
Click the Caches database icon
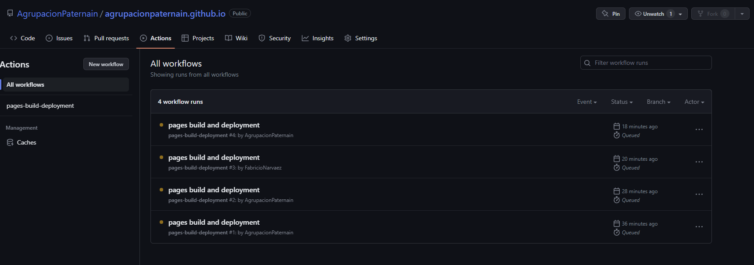coord(10,142)
